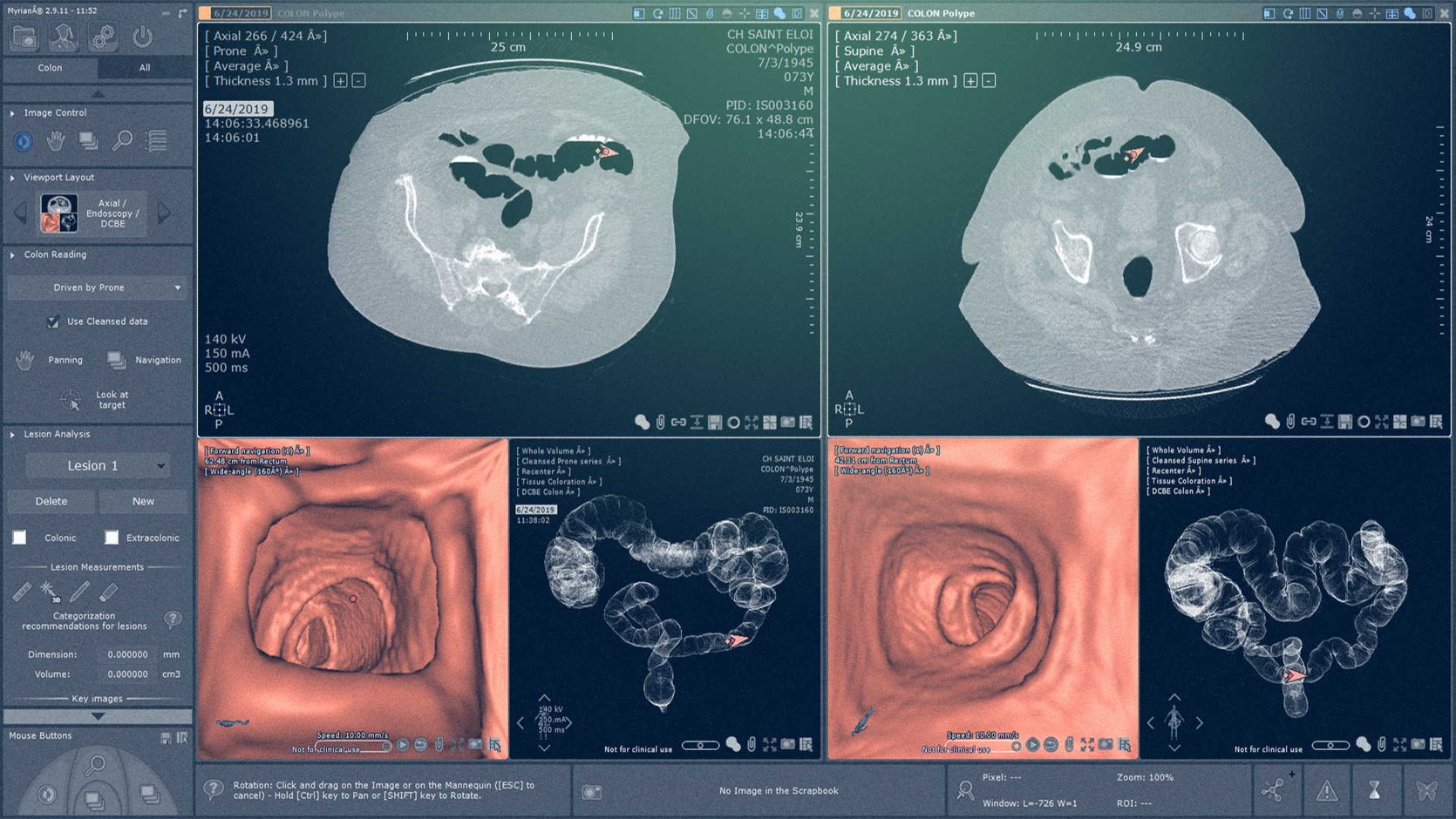Viewport: 1456px width, 819px height.
Task: Click save icon in Prone axial viewport toolbar
Action: (x=715, y=423)
